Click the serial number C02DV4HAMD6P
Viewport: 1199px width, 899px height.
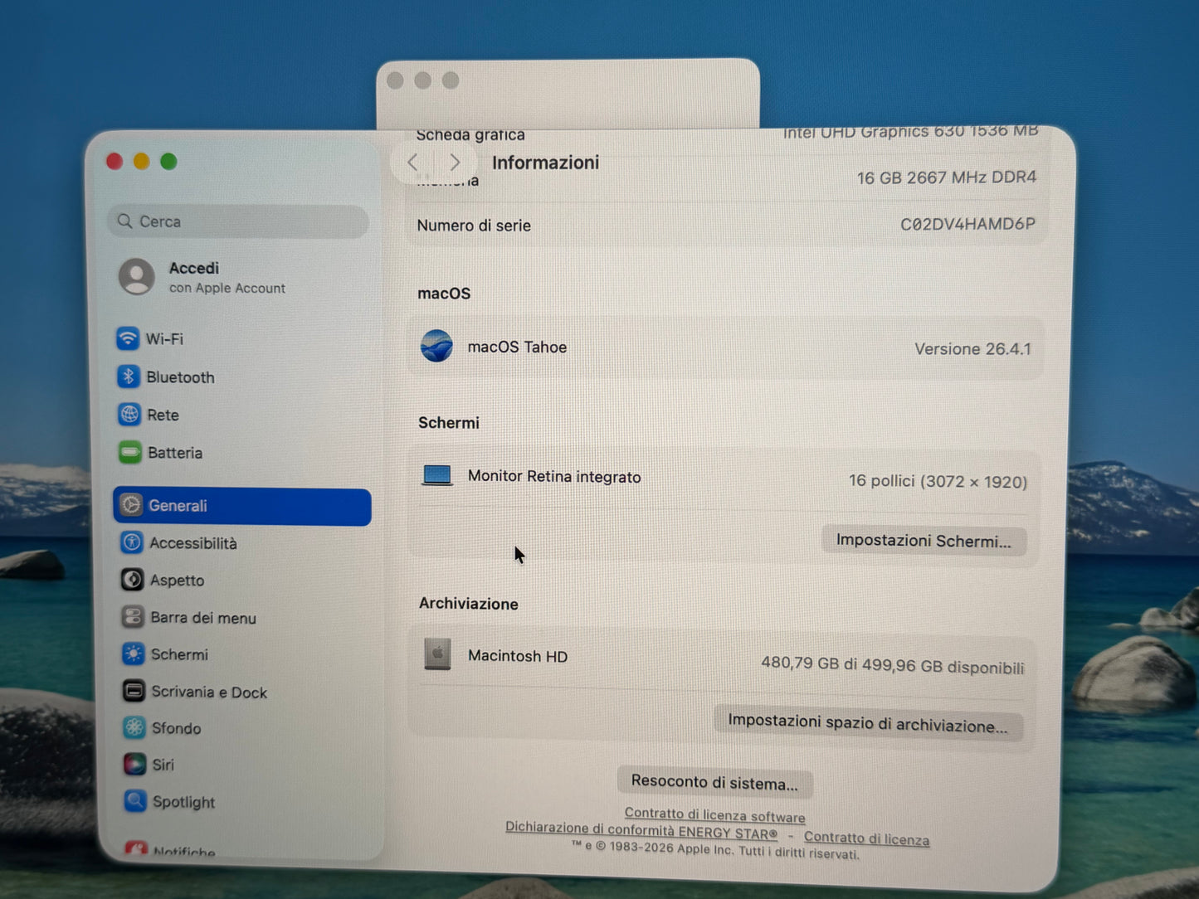967,224
